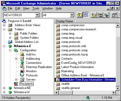Screen dimensions: 121x101
Task: Click the New Mailbox toolbar icon
Action: (x=94, y=15)
